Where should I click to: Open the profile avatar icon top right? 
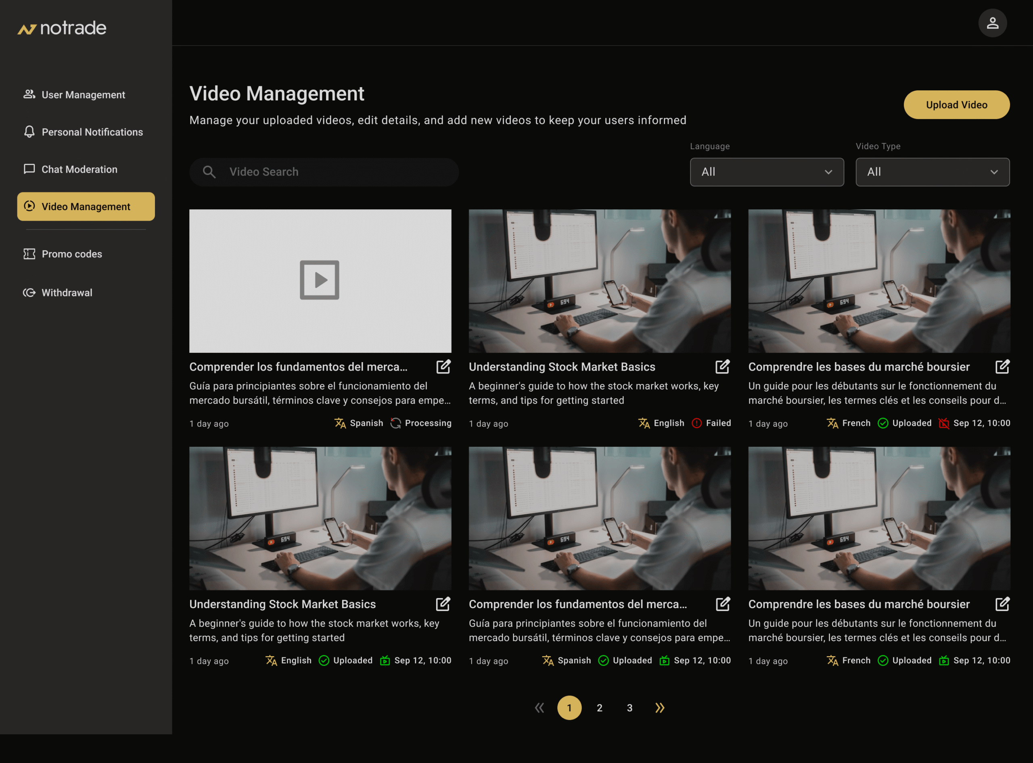[x=993, y=23]
